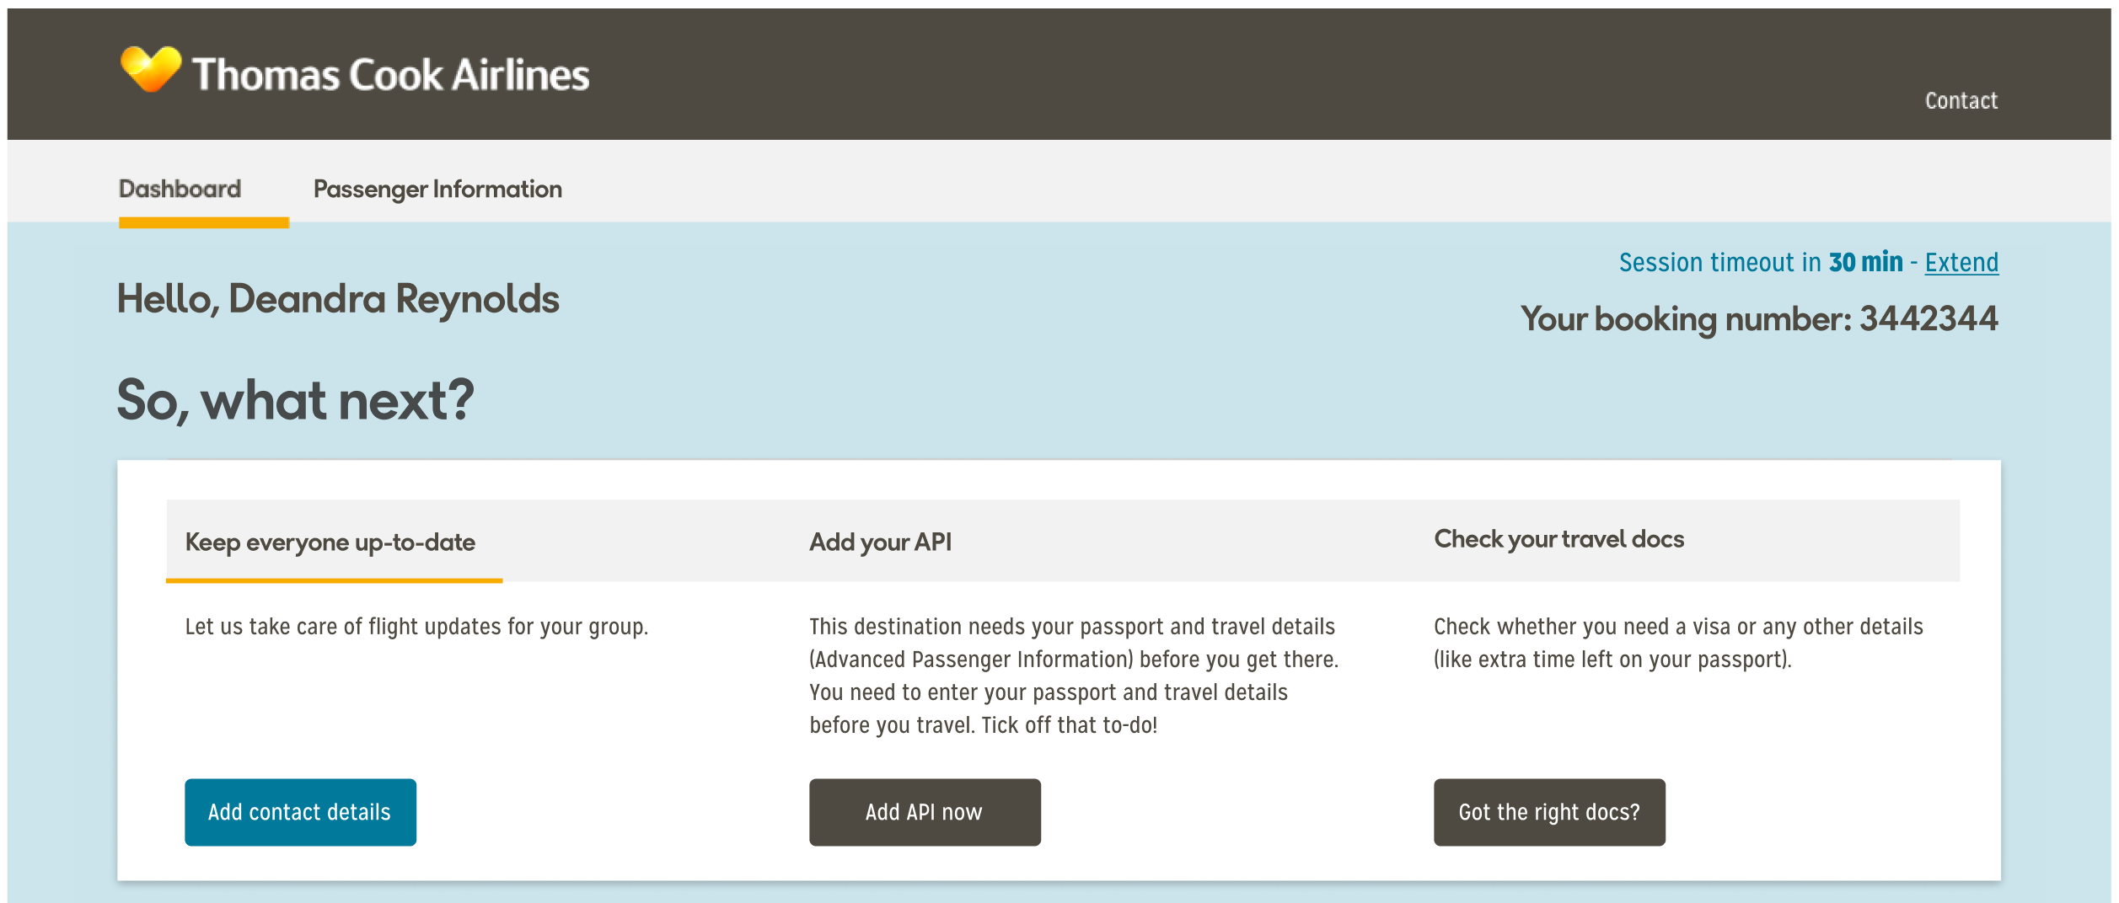Click the So, what next? heading
Viewport: 2119px width, 903px height.
point(295,400)
